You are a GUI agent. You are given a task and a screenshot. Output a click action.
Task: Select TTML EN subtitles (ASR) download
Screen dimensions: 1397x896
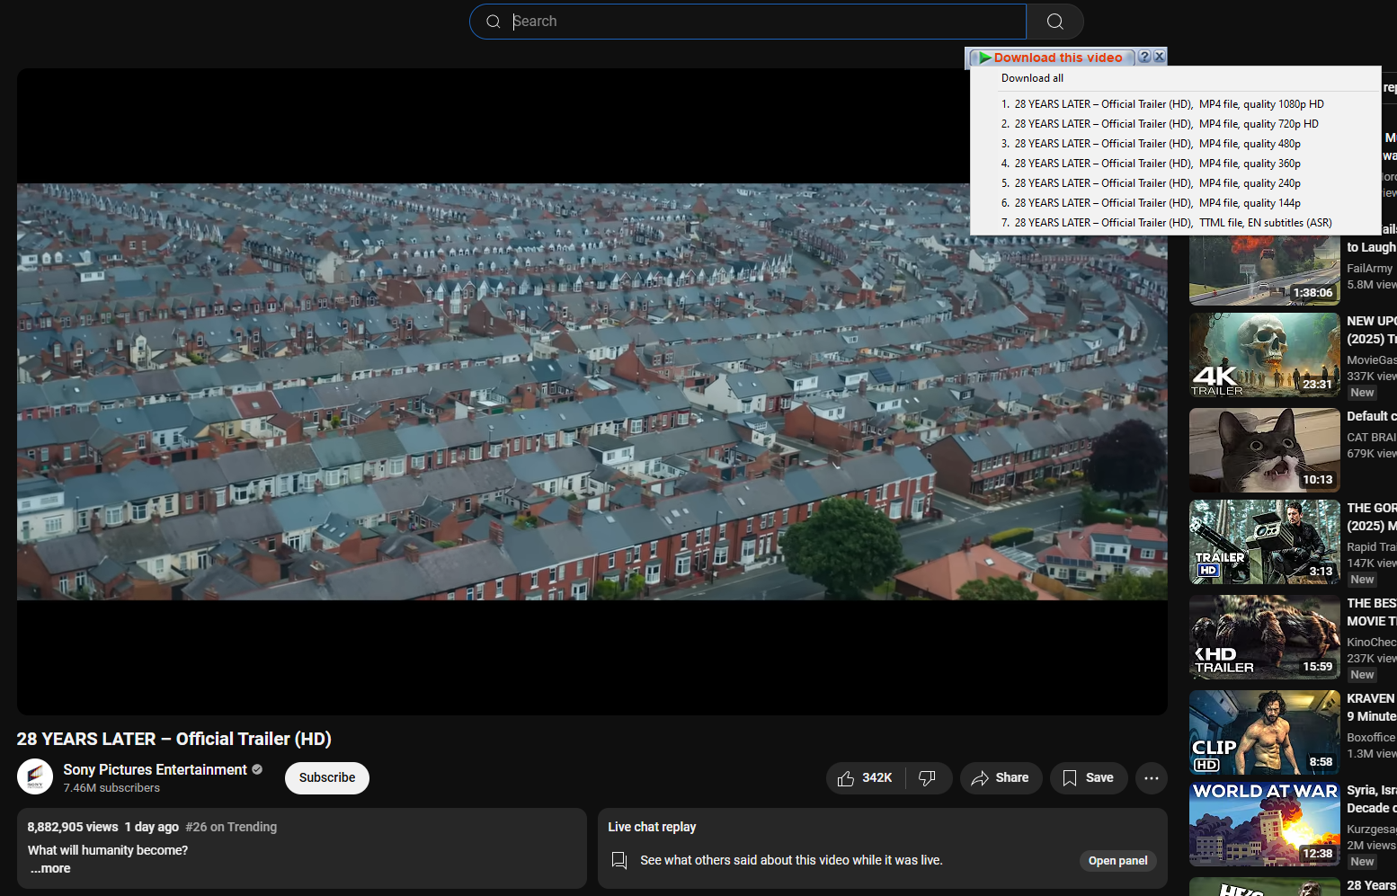[1175, 223]
